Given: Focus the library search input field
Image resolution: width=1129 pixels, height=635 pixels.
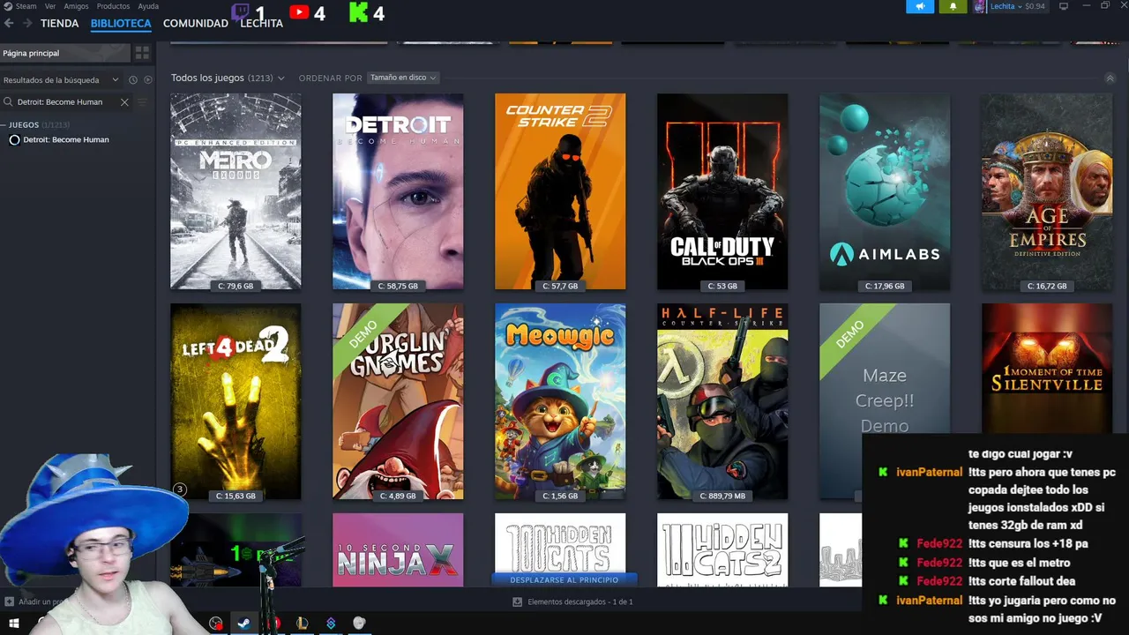Looking at the screenshot, I should pos(66,102).
